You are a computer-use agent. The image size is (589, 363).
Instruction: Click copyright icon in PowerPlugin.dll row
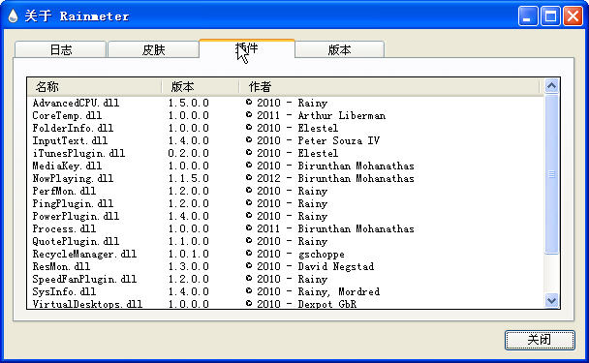point(249,215)
